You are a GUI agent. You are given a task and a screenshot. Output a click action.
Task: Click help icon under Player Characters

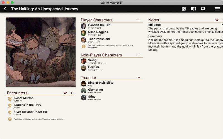[84, 46]
